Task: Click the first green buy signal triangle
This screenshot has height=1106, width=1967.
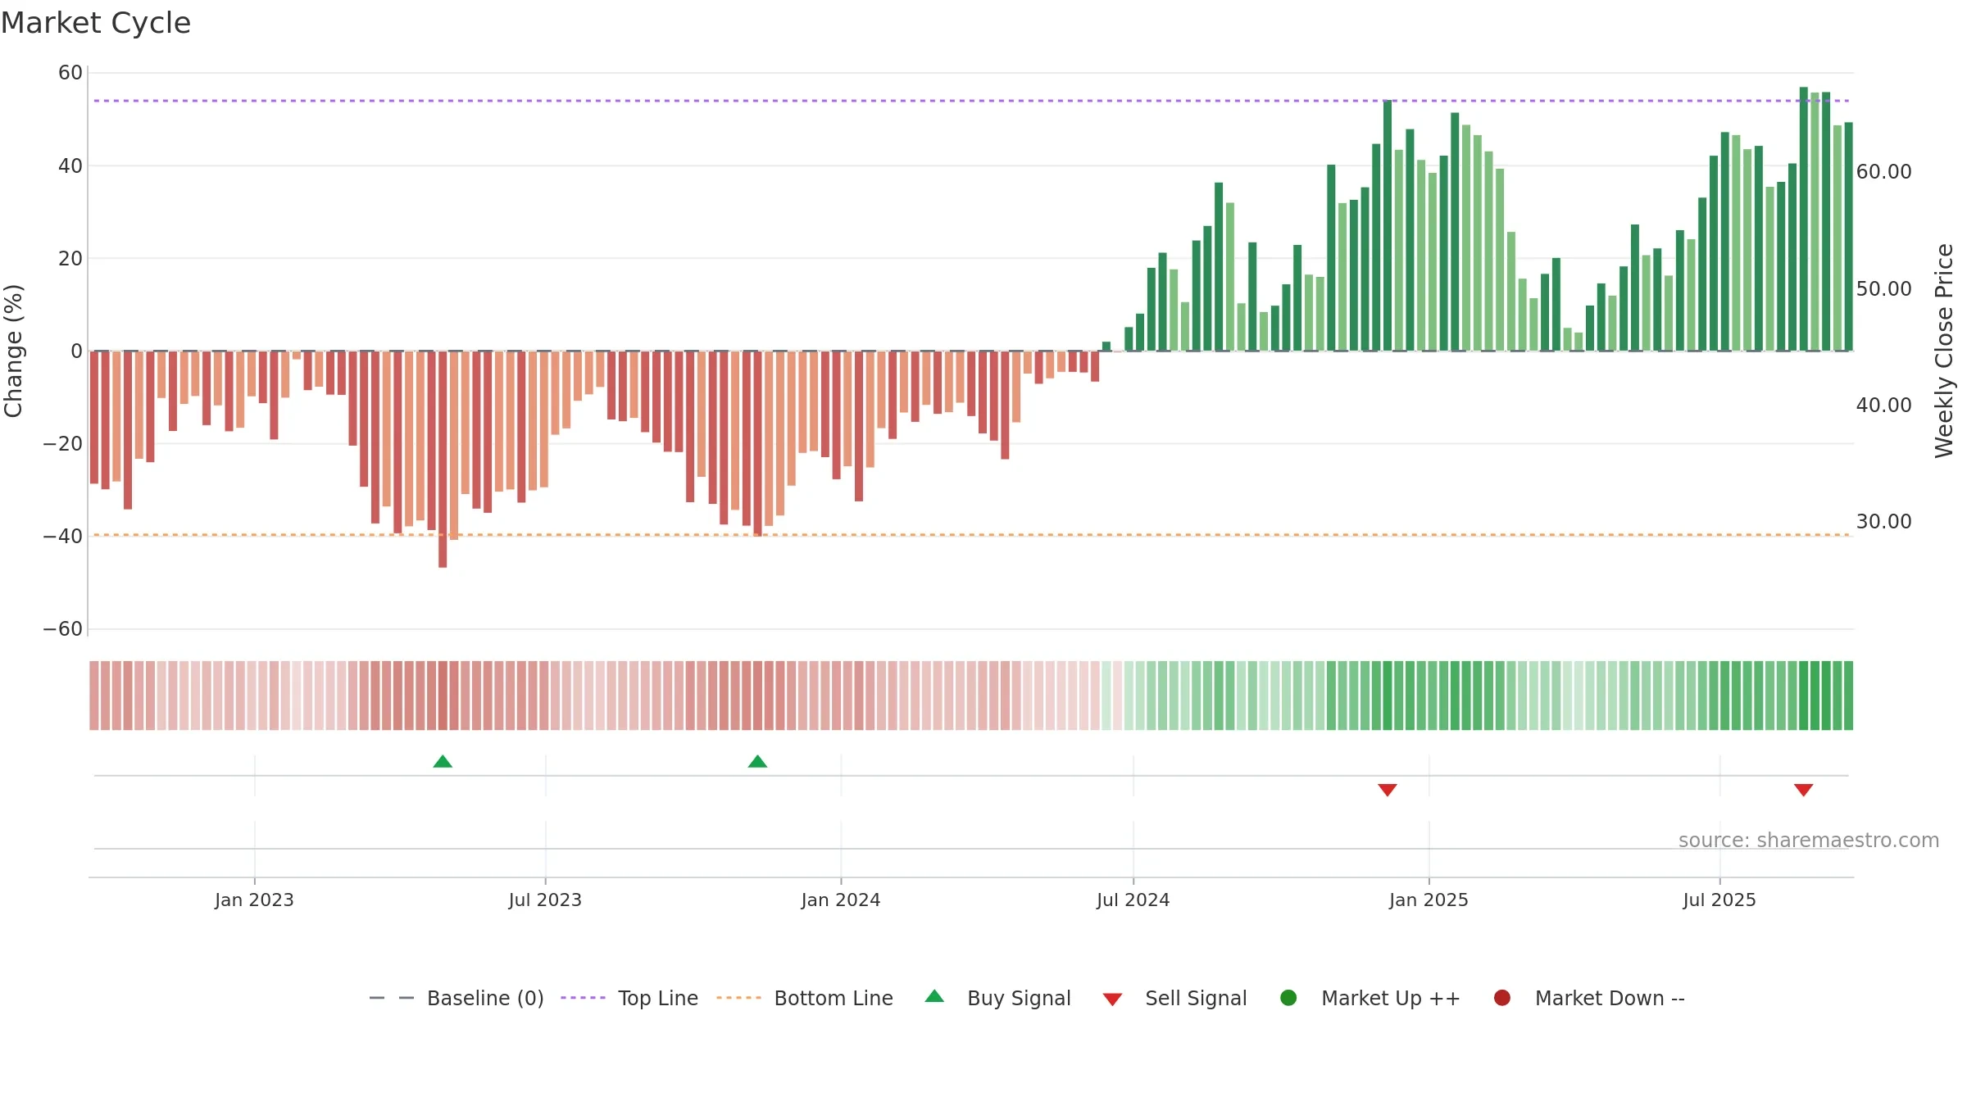Action: pyautogui.click(x=443, y=762)
